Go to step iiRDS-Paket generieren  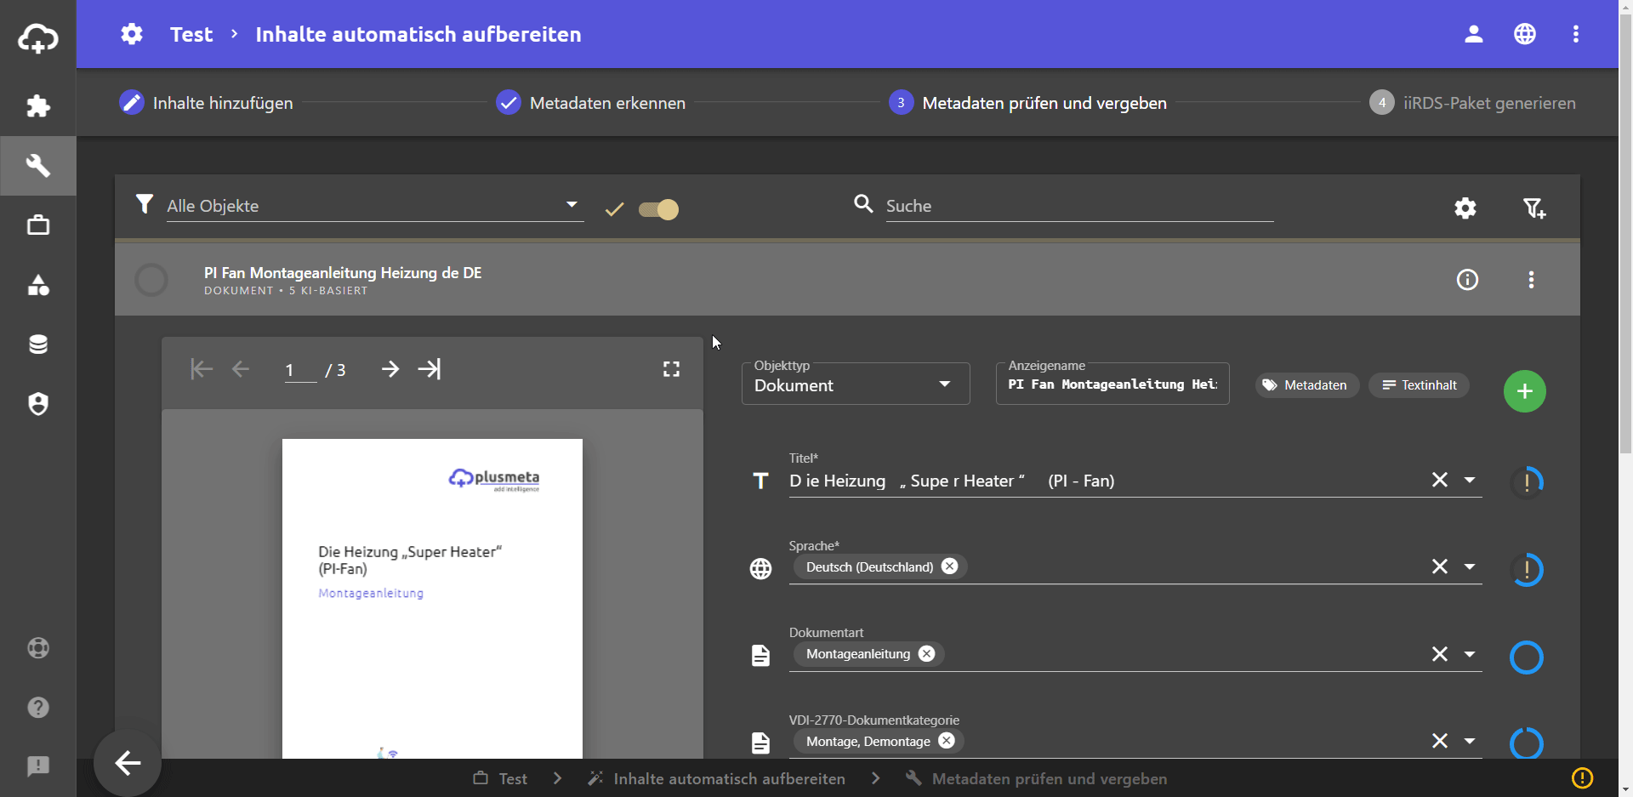click(1472, 103)
